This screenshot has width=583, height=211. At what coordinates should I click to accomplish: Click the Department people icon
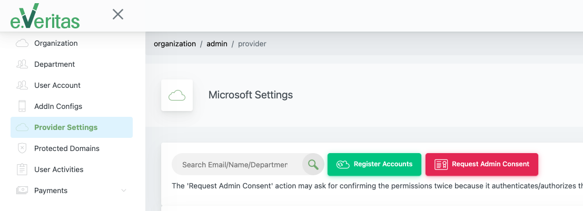[22, 64]
